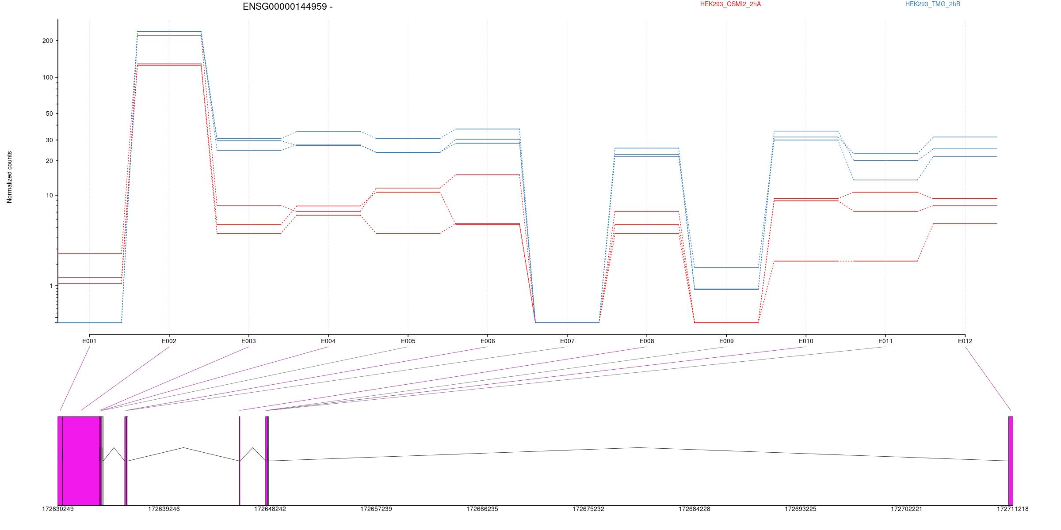Click the Normalized counts axis label
1061x530 pixels.
click(x=9, y=177)
